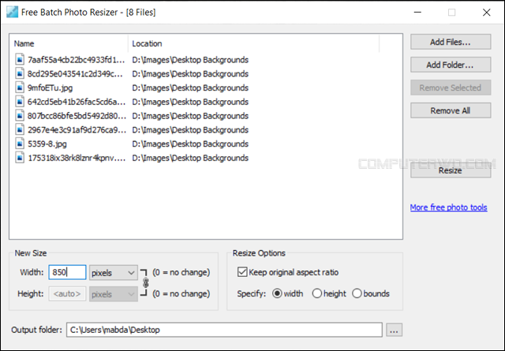
Task: Select the file name 2967e4e3c91af9d276ca9...
Action: click(x=77, y=130)
